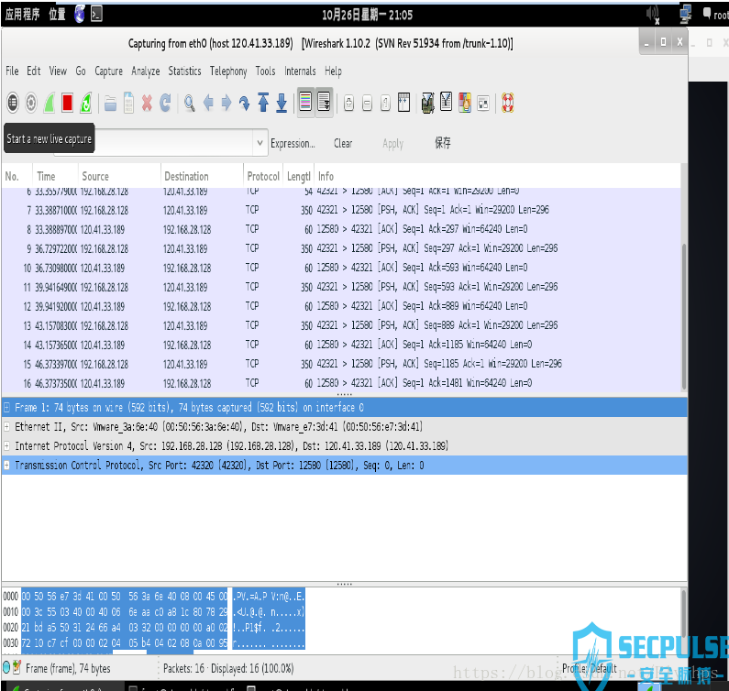Toggle colorize packet list icon
This screenshot has width=729, height=691.
coord(305,102)
